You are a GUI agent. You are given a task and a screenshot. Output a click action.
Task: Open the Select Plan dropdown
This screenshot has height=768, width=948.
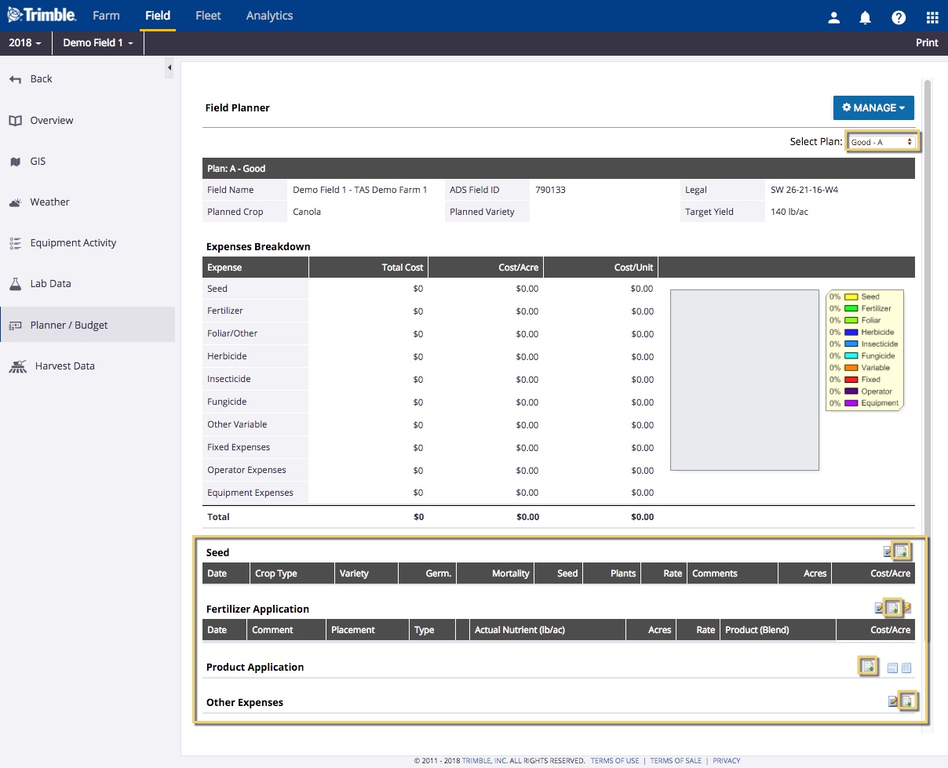point(882,142)
